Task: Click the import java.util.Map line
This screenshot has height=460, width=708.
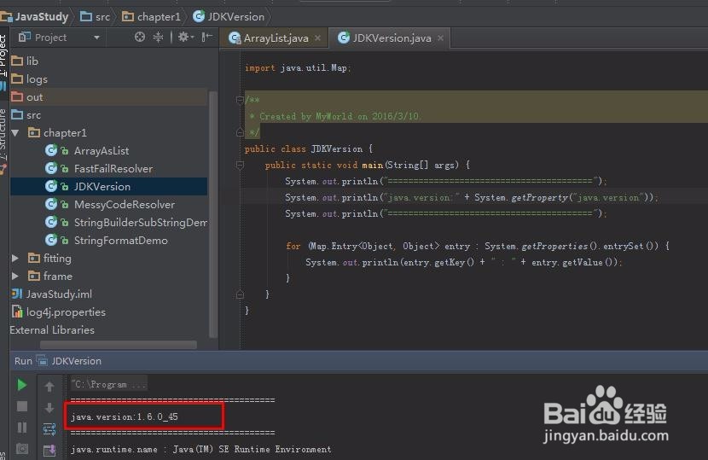Action: 298,67
